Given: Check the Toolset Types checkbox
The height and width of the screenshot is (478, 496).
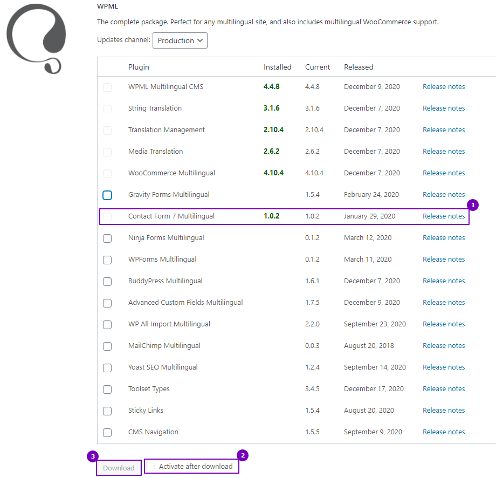Looking at the screenshot, I should click(x=107, y=390).
